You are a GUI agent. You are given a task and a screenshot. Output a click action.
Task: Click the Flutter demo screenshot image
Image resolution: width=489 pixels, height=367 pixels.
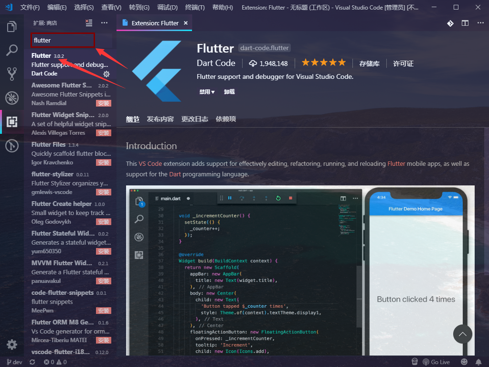pos(300,270)
